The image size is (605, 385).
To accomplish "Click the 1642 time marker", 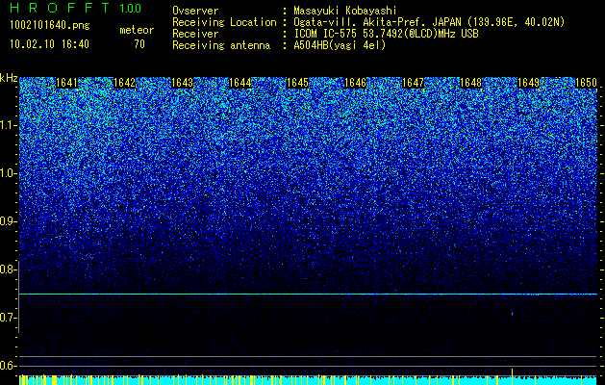I will click(x=125, y=83).
